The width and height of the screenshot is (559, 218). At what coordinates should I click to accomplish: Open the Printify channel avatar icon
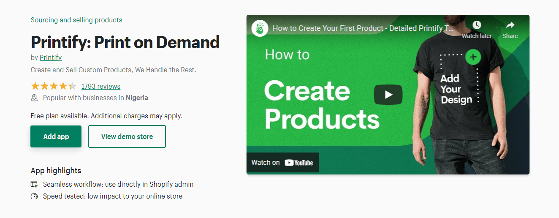point(260,28)
